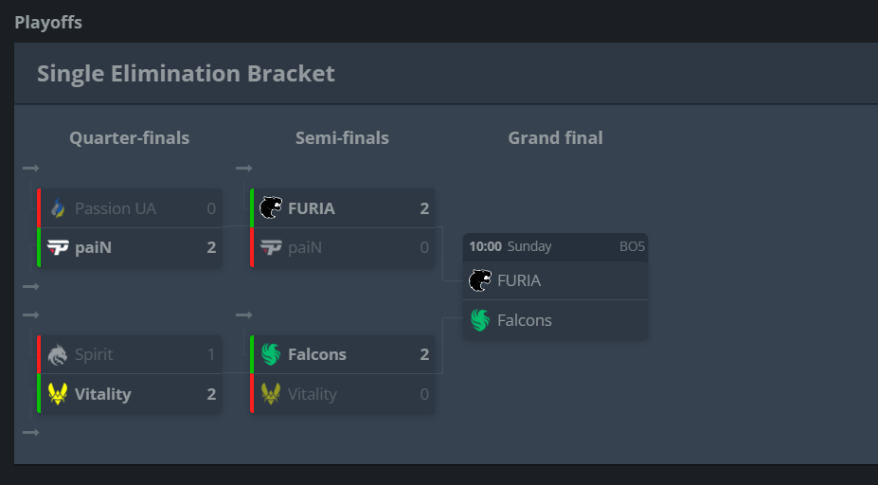Click paiN logo in quarter-finals
This screenshot has width=878, height=485.
[58, 247]
